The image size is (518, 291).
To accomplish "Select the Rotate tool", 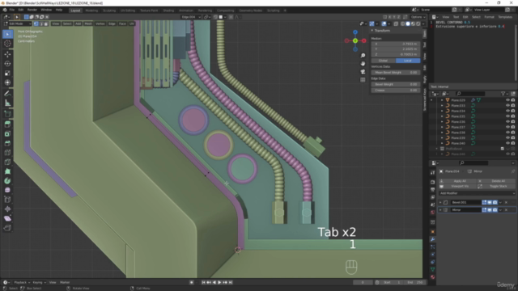I will pos(7,64).
